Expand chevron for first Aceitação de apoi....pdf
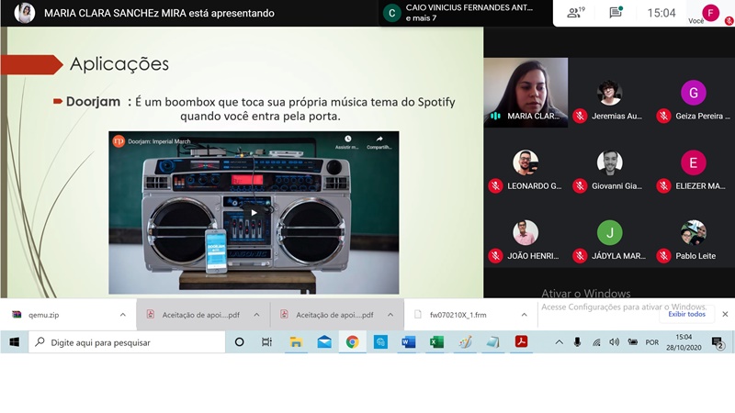Image resolution: width=735 pixels, height=413 pixels. pos(257,315)
